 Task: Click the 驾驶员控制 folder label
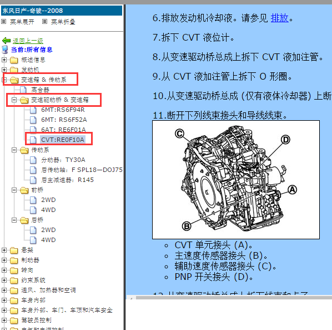click(x=36, y=320)
